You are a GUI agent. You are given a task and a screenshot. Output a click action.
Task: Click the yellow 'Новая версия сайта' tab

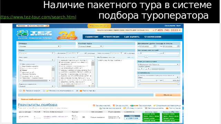point(99,26)
